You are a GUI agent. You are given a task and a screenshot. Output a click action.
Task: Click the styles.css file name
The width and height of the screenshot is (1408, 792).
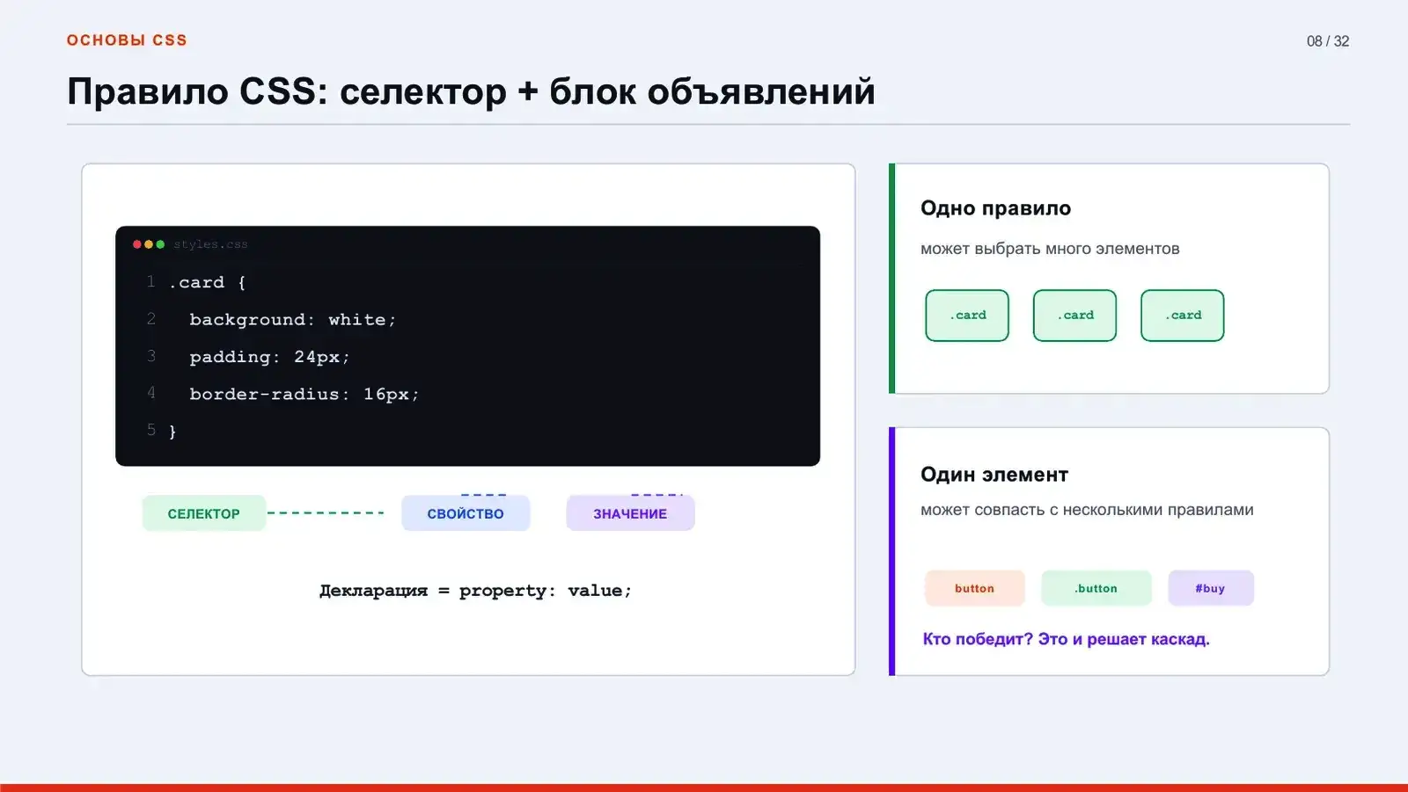(x=210, y=244)
